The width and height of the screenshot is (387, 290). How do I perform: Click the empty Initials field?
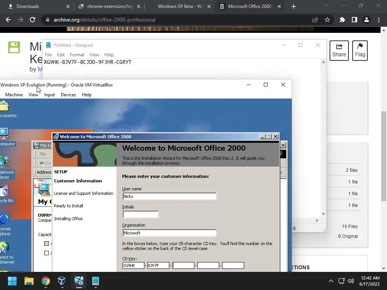[141, 214]
